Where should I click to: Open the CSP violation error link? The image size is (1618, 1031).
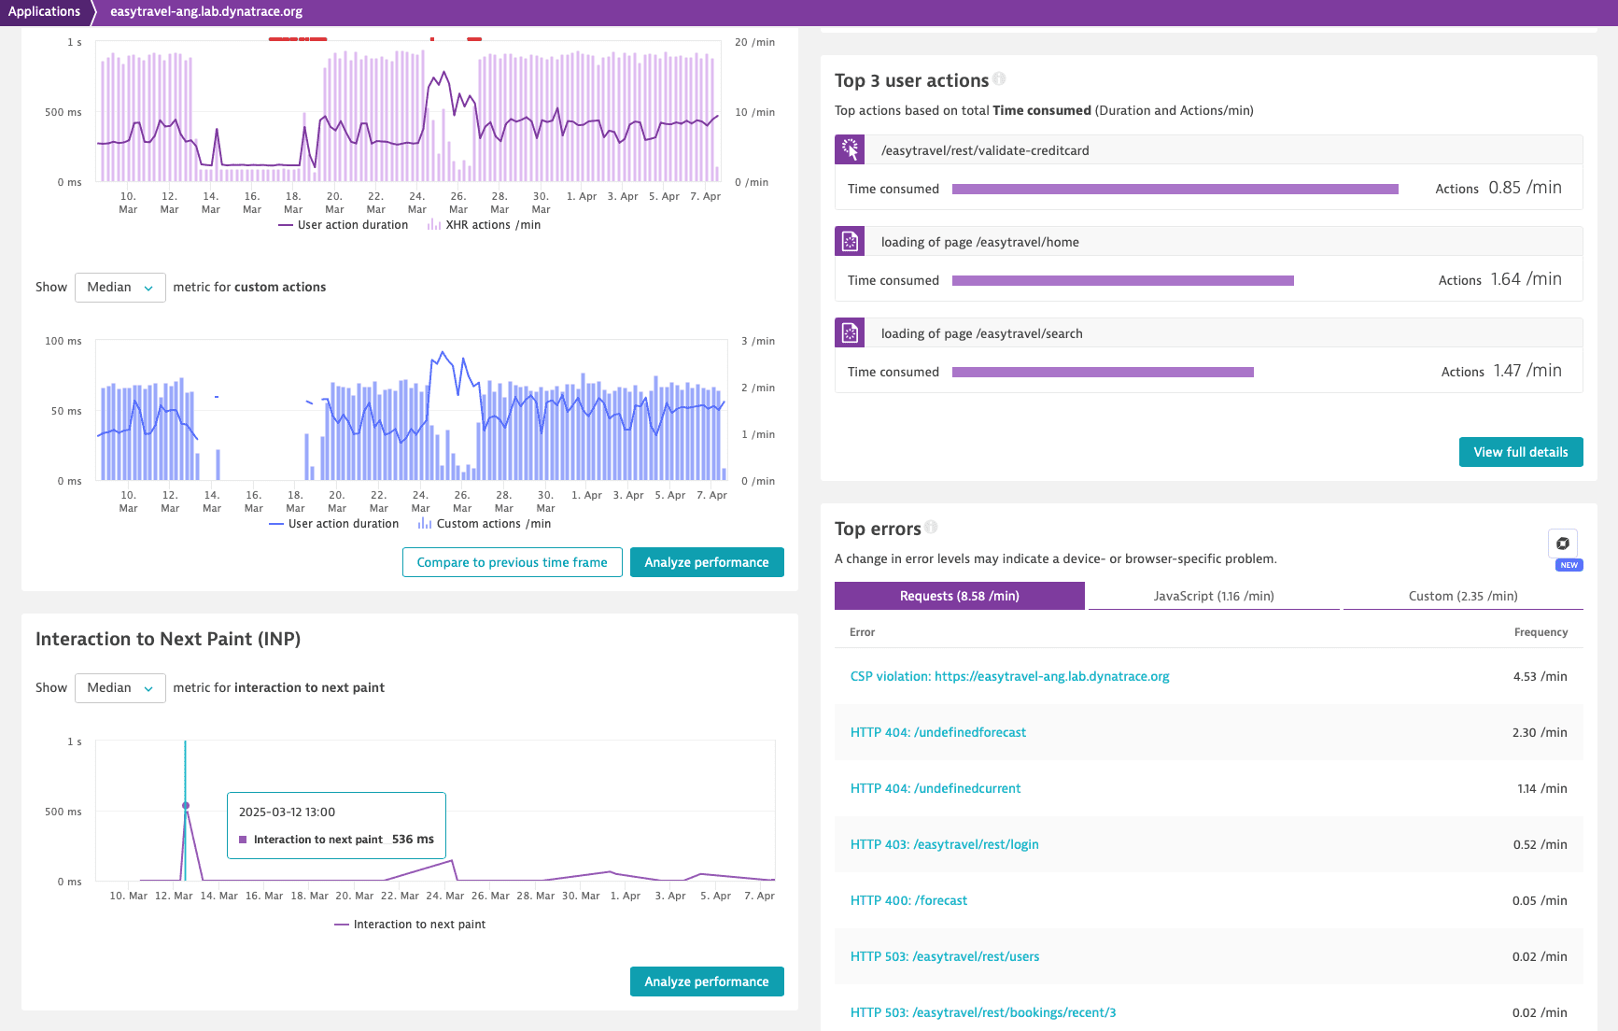point(1009,676)
